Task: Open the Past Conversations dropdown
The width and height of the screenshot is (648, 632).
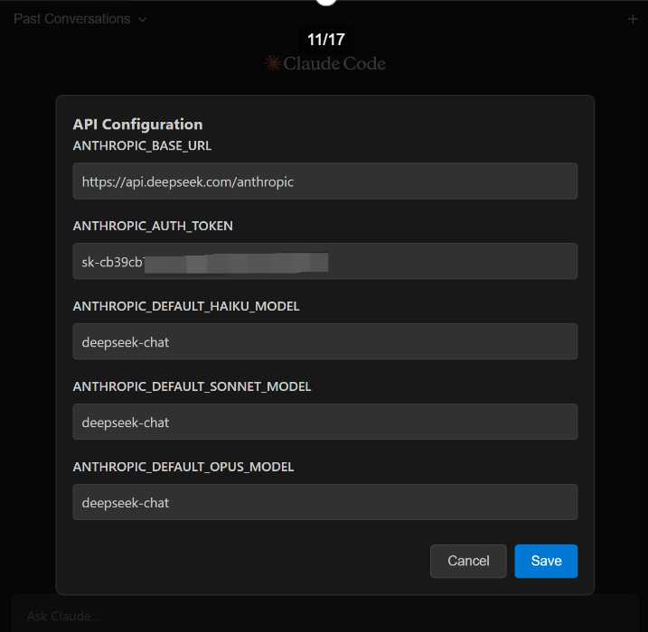Action: coord(72,19)
